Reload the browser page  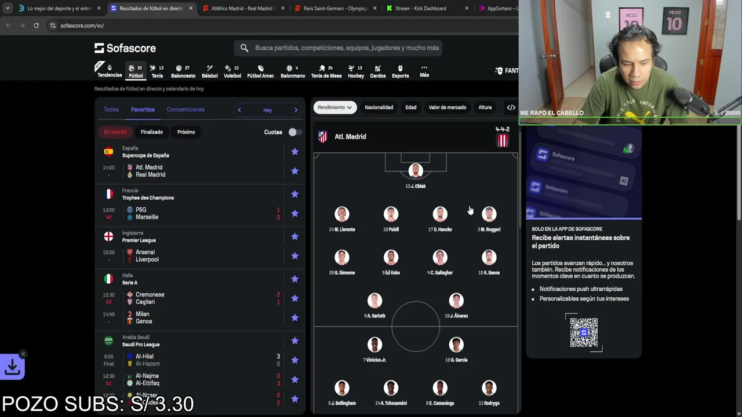click(36, 25)
